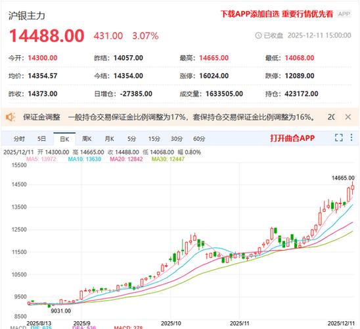This screenshot has height=329, width=360.
Task: Click the 持仓 value 423172.00
Action: click(x=302, y=94)
